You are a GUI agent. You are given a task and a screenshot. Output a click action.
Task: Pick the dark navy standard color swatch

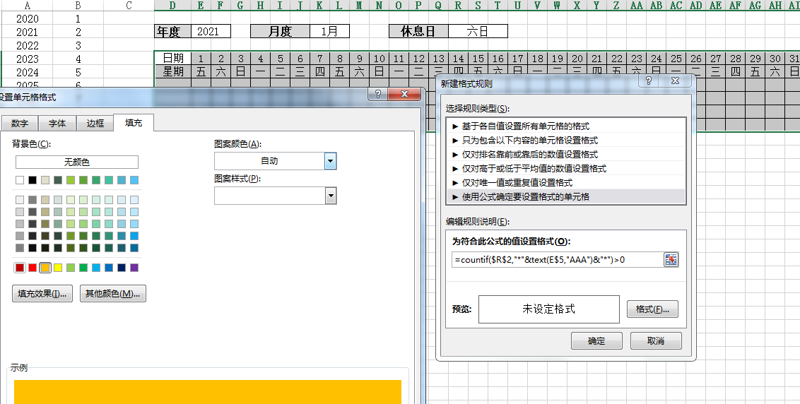[122, 267]
